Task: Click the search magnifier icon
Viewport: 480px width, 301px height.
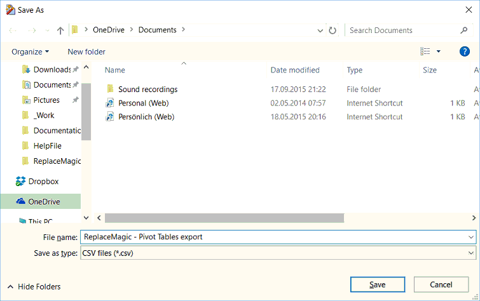Action: click(x=464, y=30)
